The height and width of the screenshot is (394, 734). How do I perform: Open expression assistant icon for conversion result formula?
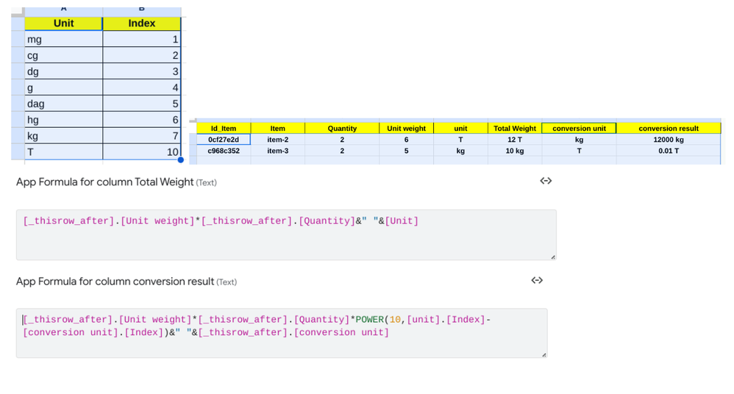coord(537,280)
